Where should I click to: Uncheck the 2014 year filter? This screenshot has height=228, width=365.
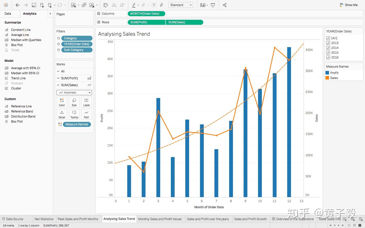[x=328, y=48]
